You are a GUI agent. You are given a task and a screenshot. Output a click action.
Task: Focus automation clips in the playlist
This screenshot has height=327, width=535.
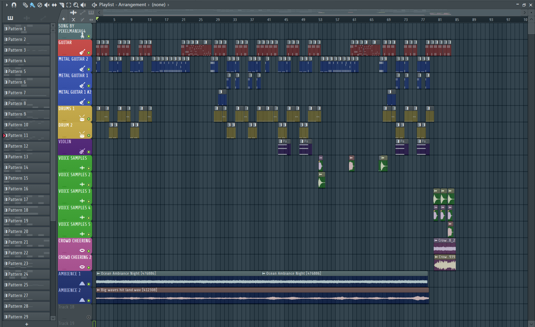click(83, 13)
